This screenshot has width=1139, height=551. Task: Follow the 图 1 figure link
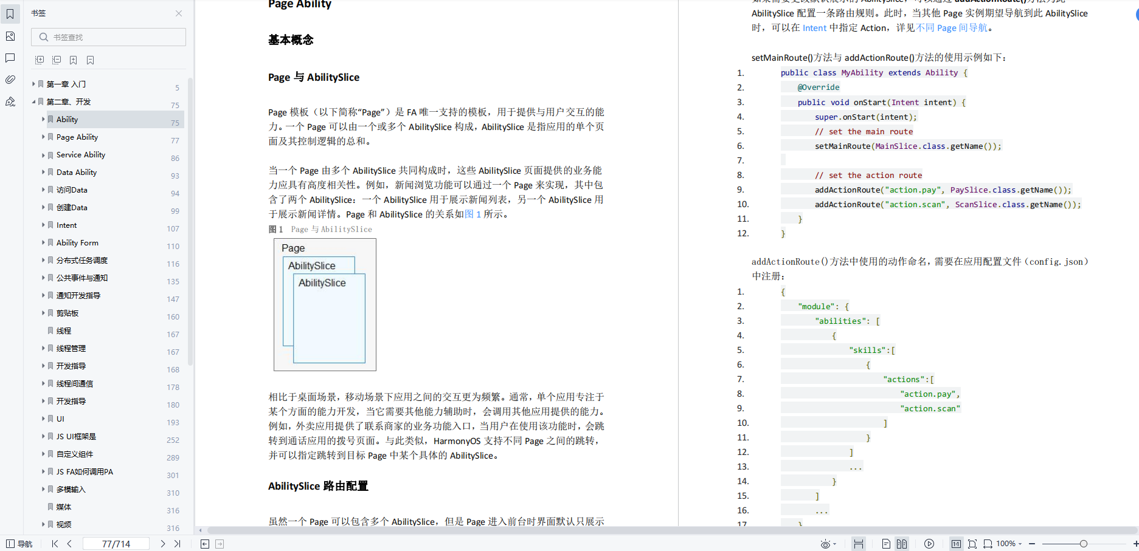click(473, 214)
